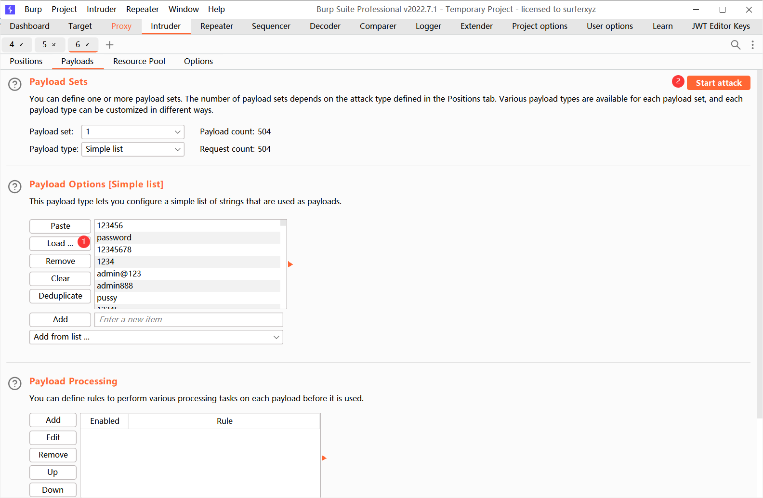Viewport: 763px width, 498px height.
Task: Remove the selected payload item
Action: pos(60,261)
